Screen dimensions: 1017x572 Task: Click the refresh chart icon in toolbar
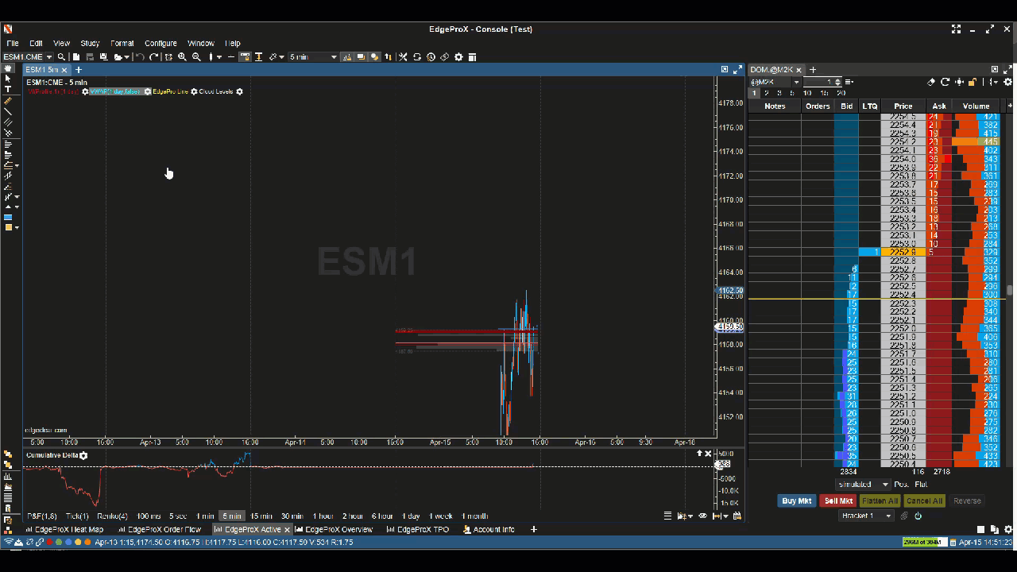point(417,57)
